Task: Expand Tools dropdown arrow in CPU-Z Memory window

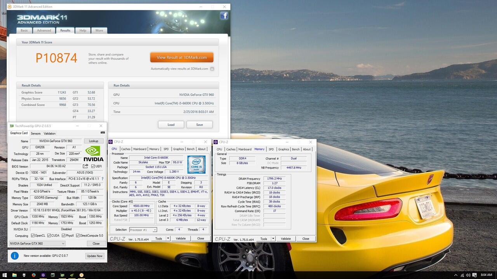Action: coord(273,239)
